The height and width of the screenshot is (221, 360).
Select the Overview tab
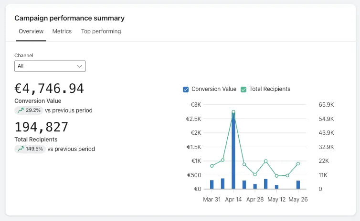coord(31,31)
